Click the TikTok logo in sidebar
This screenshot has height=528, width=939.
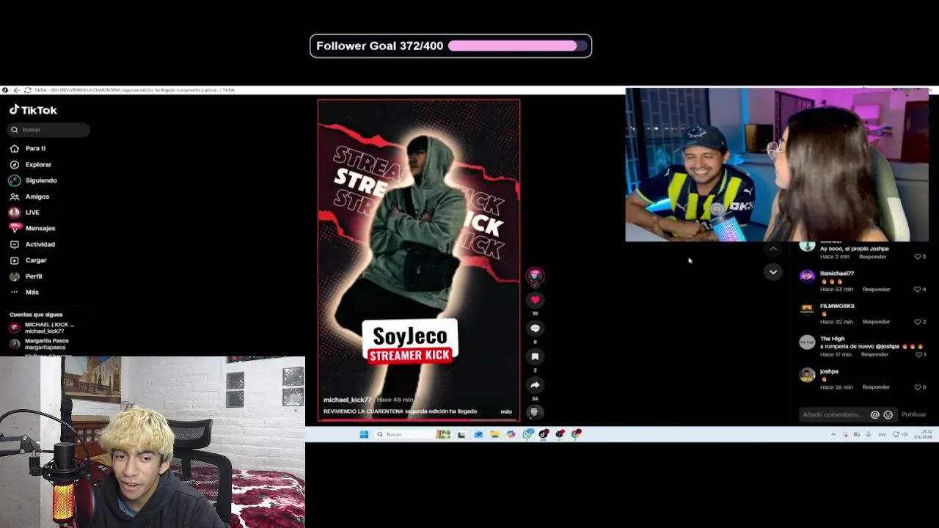click(33, 110)
